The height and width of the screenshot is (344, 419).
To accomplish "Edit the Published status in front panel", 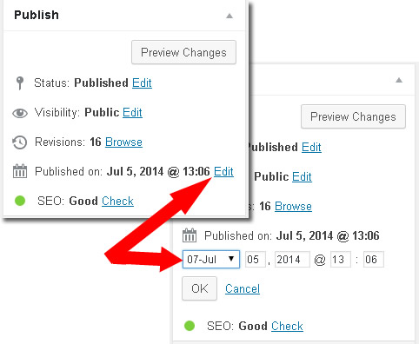I will click(x=142, y=83).
